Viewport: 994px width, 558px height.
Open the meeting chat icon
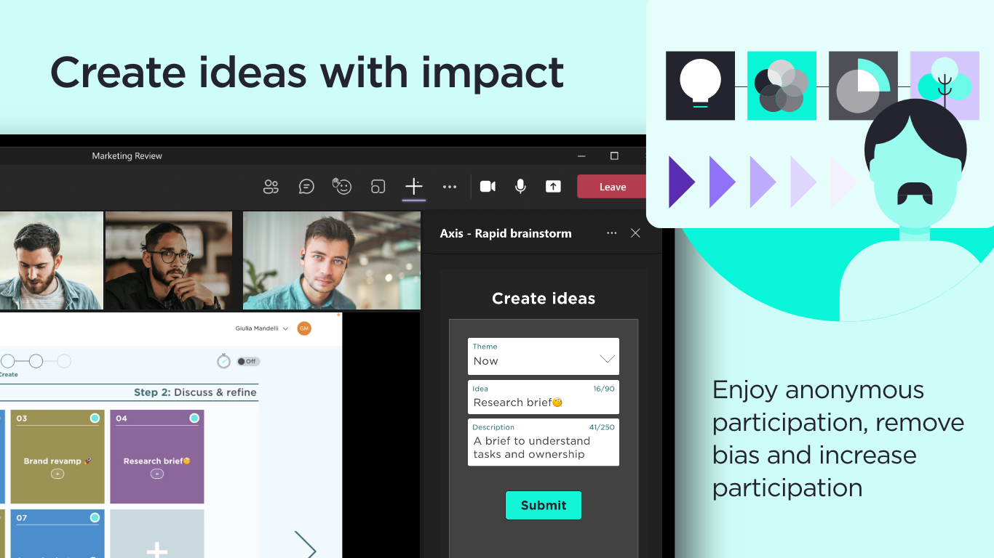(x=306, y=187)
